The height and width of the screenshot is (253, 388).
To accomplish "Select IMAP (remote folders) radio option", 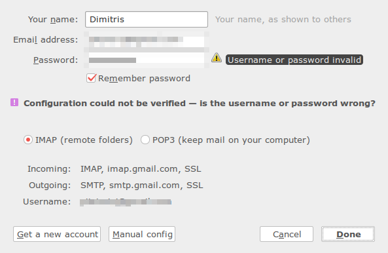I will coord(28,140).
